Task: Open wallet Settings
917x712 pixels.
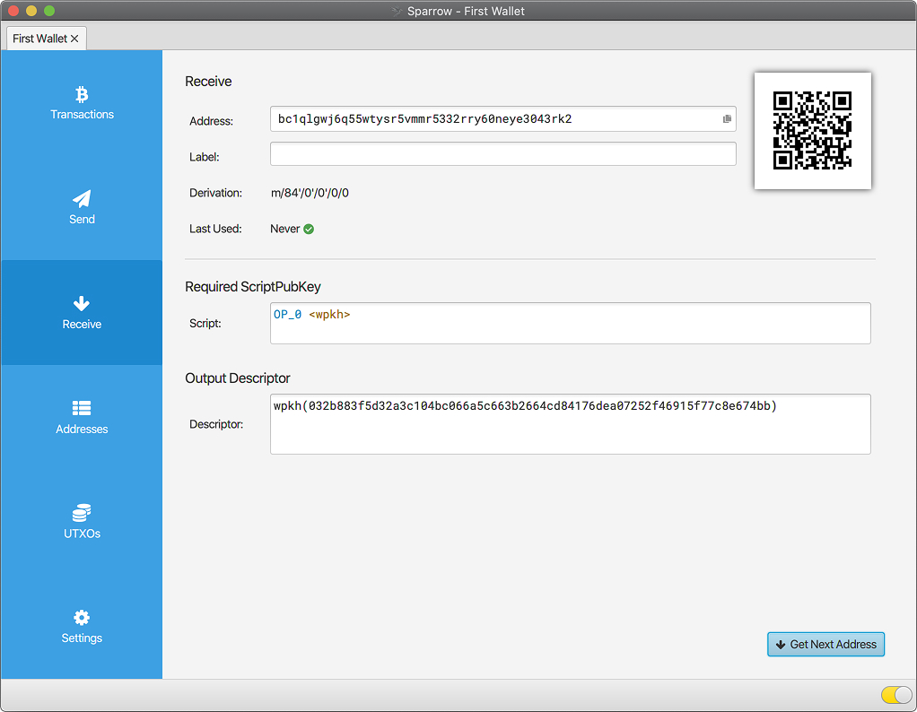Action: pyautogui.click(x=82, y=627)
